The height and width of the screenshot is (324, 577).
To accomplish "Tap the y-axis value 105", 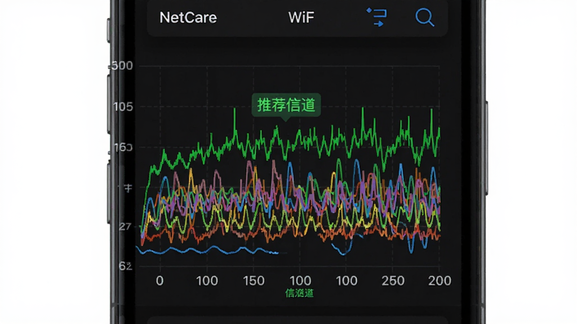I will [x=123, y=107].
